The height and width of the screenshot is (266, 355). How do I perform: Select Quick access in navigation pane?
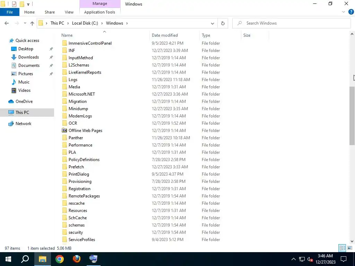tap(27, 41)
